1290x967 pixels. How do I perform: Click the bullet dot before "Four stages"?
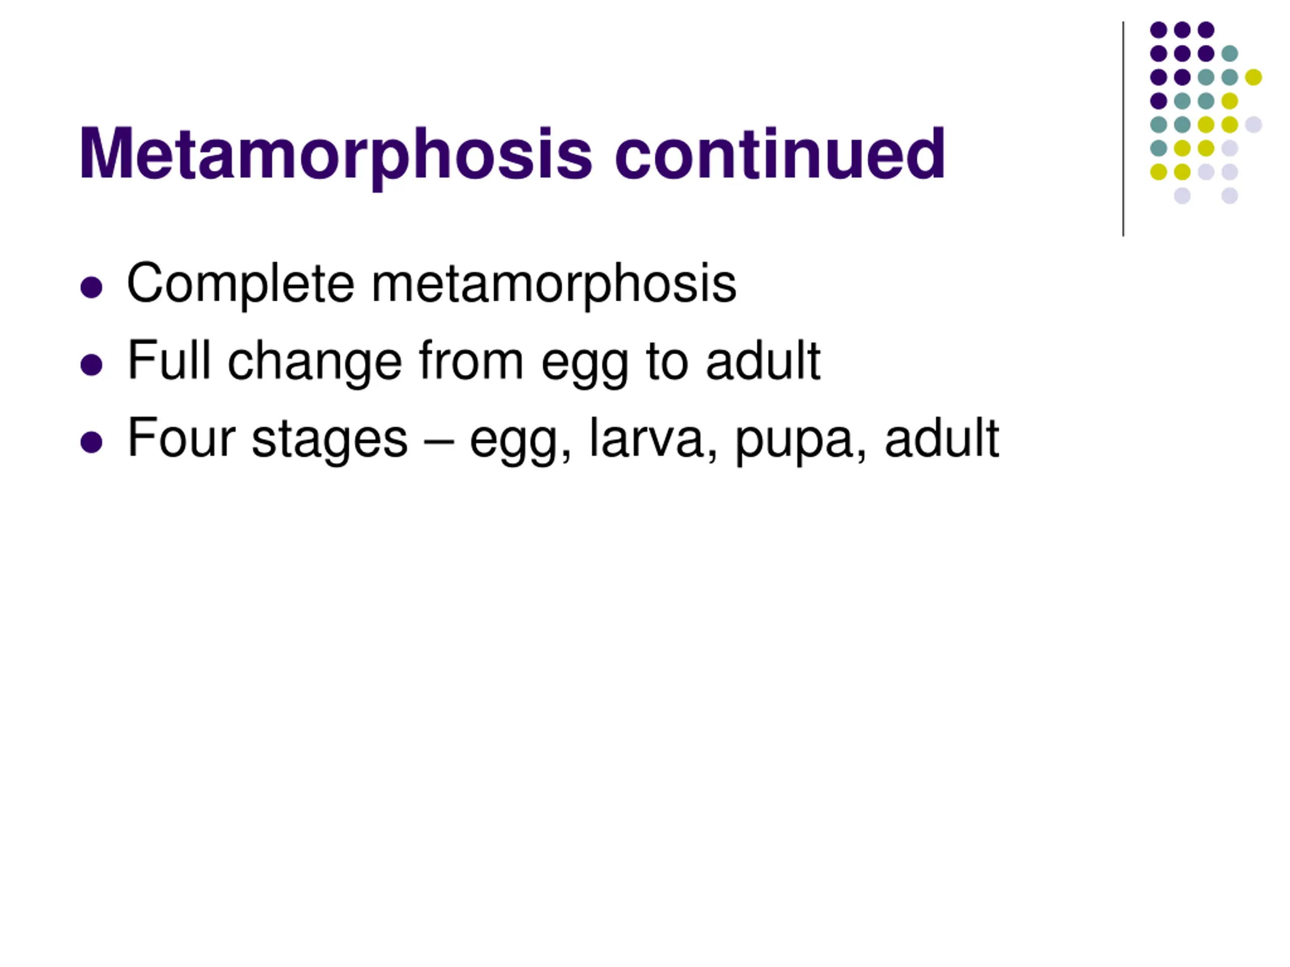click(x=92, y=442)
